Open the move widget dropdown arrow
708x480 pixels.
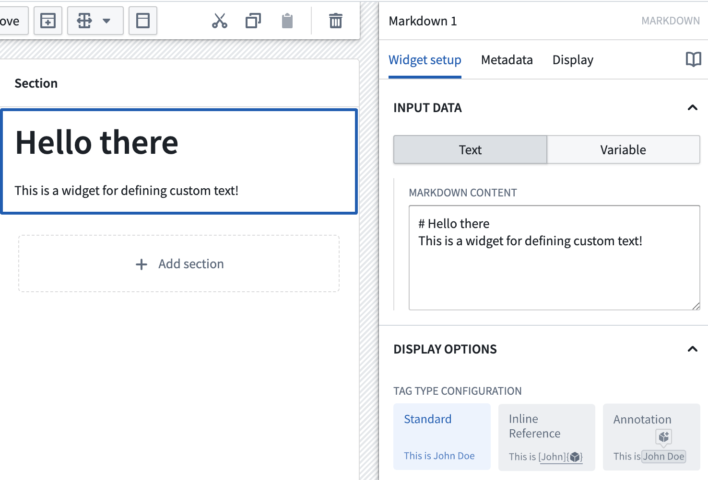click(106, 21)
